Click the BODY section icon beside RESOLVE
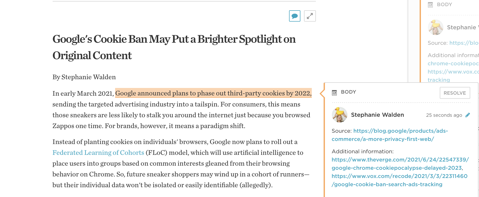The width and height of the screenshot is (479, 197). click(334, 93)
